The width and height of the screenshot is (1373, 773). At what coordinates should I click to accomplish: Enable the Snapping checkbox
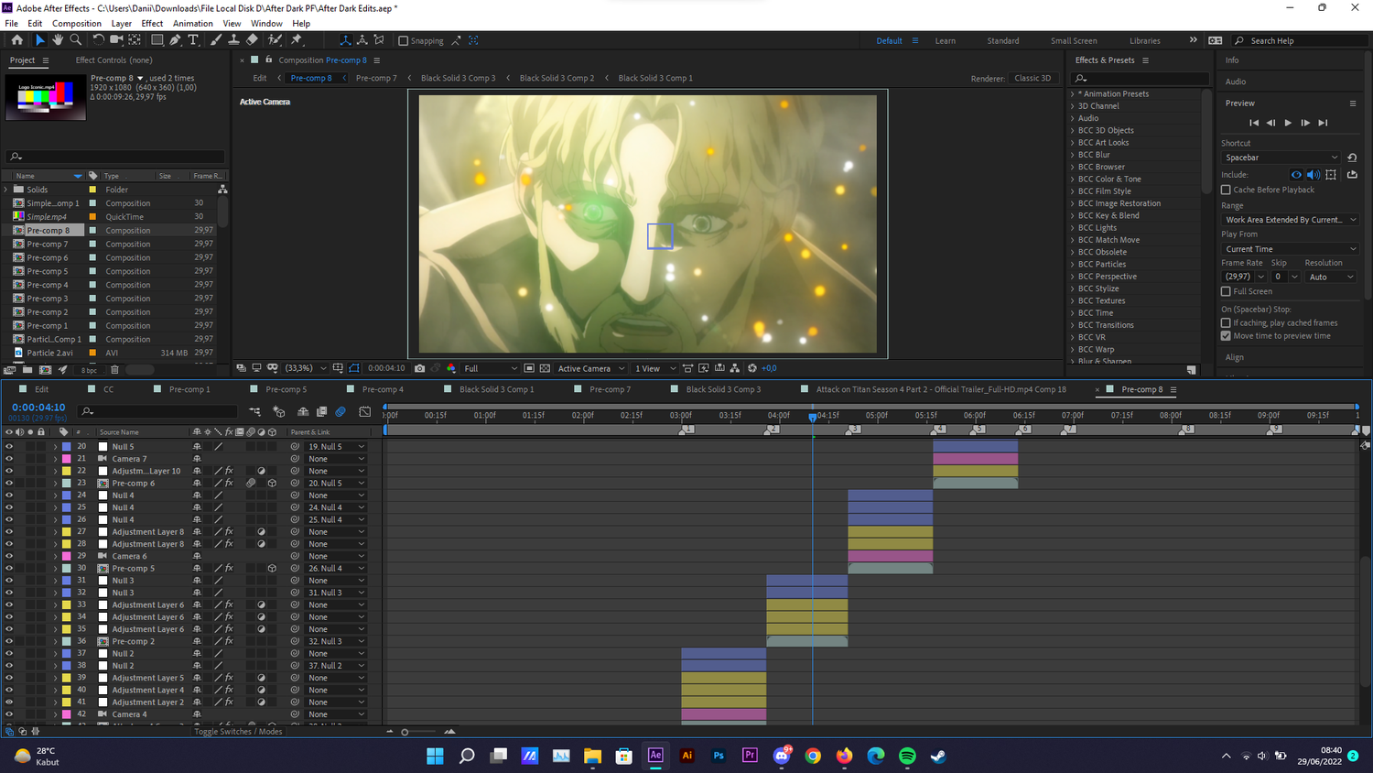403,40
